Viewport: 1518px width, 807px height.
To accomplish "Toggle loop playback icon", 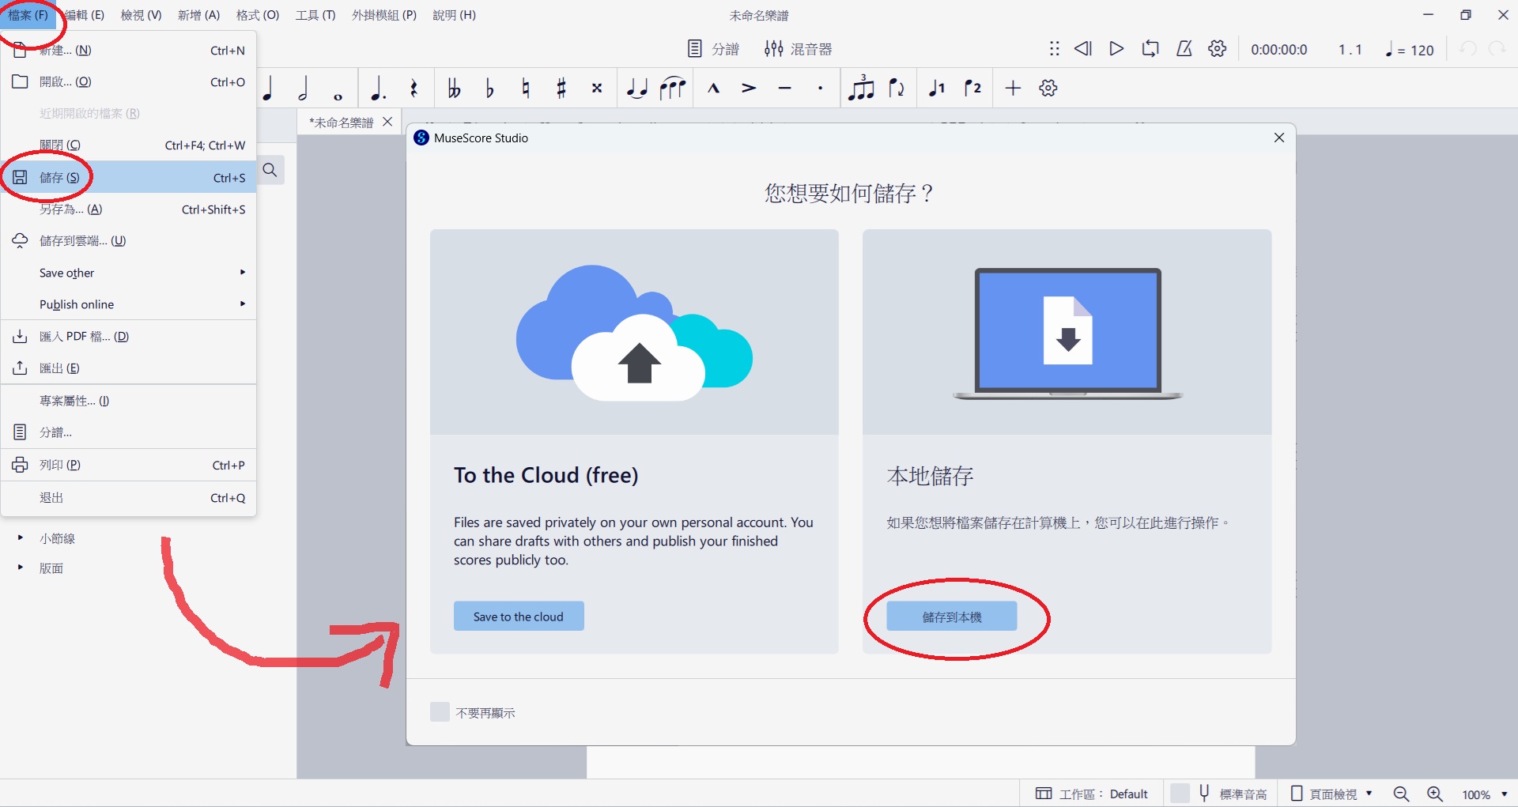I will [x=1150, y=49].
